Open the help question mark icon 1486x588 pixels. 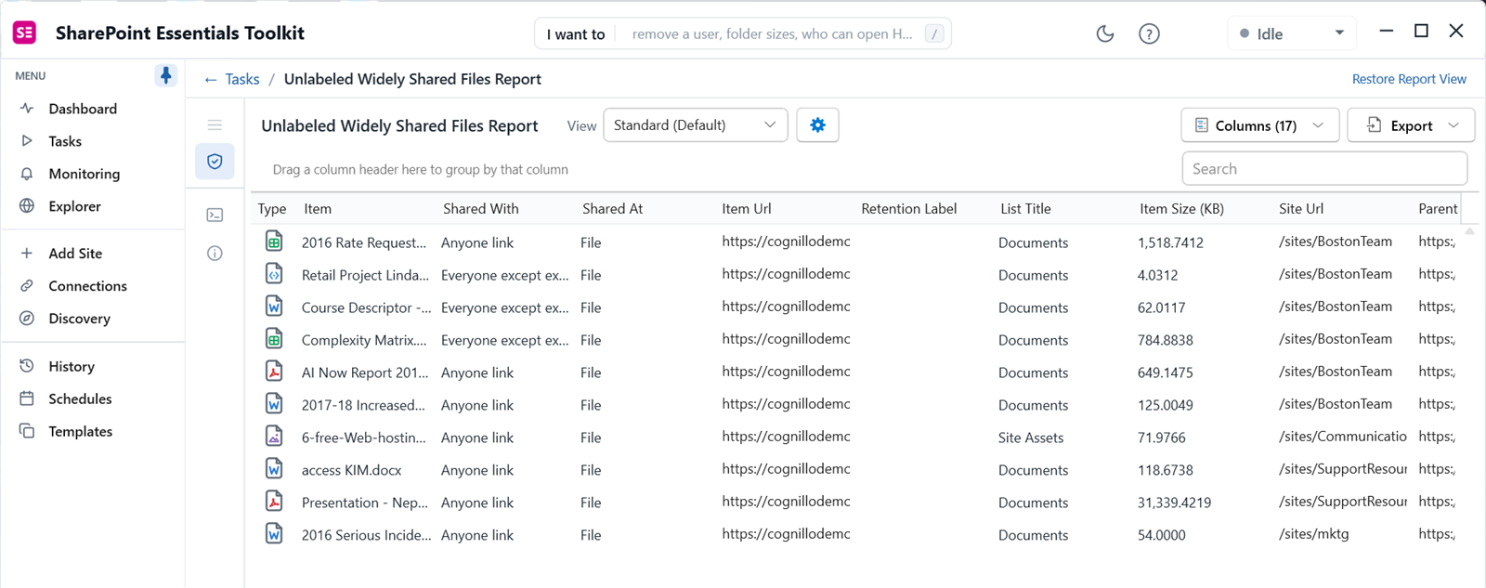(x=1149, y=33)
